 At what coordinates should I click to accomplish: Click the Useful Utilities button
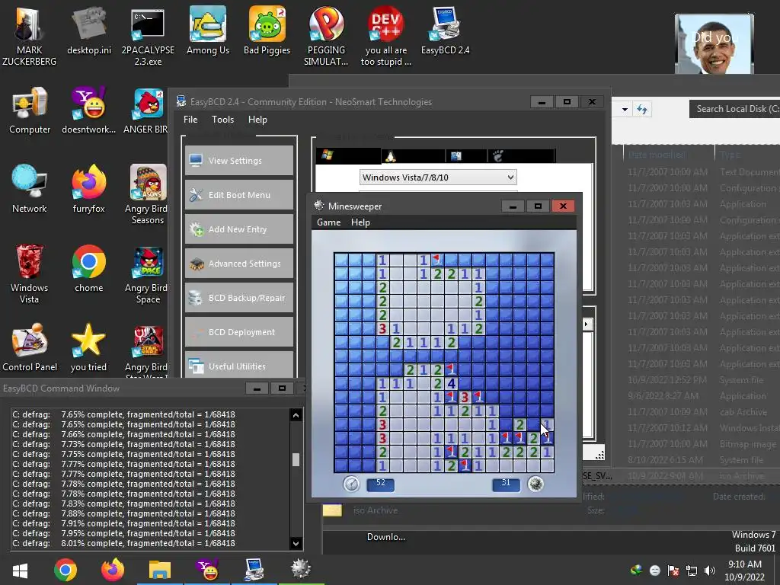[x=239, y=365]
